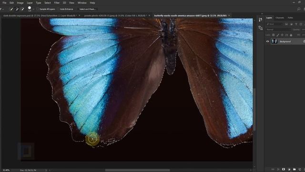
Task: Switch to the Paths tab
Action: tap(290, 18)
